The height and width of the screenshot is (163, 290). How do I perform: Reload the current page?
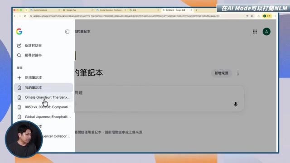pyautogui.click(x=25, y=16)
